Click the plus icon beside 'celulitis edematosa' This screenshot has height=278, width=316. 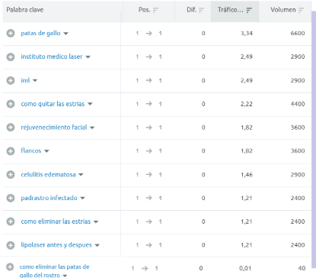(11, 175)
